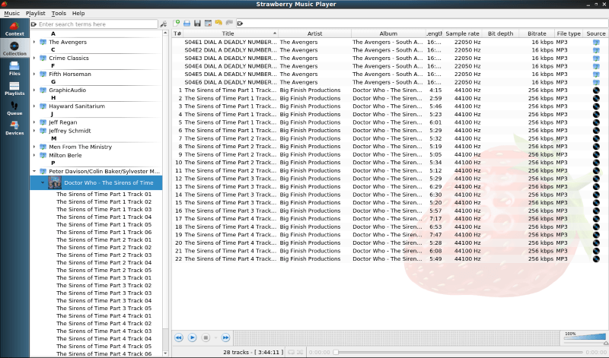The height and width of the screenshot is (358, 609).
Task: Load a playlist from file
Action: pos(187,24)
